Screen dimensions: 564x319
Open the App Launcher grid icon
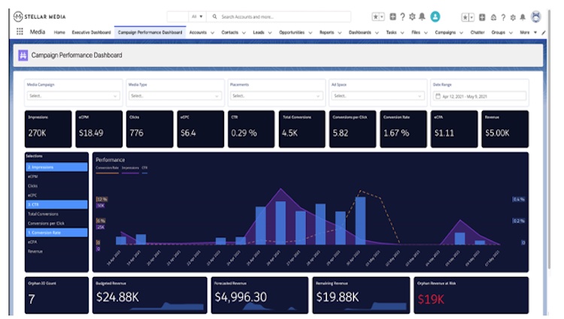pyautogui.click(x=20, y=32)
